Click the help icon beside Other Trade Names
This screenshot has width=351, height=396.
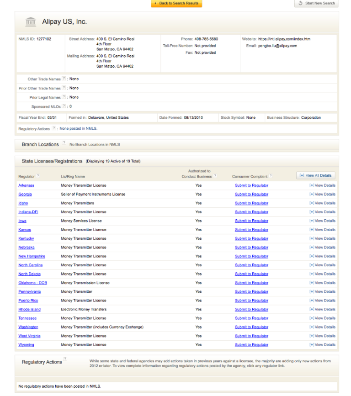point(64,79)
